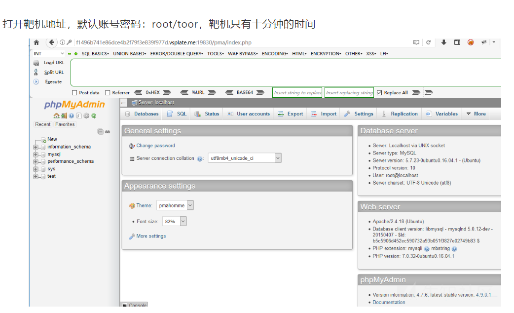Click the collapse all navigation tree icon
This screenshot has width=514, height=313.
point(100,132)
